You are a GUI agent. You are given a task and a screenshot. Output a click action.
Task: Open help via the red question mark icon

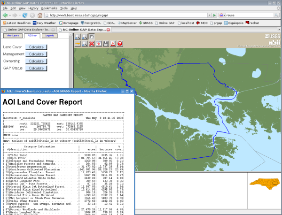(x=120, y=44)
